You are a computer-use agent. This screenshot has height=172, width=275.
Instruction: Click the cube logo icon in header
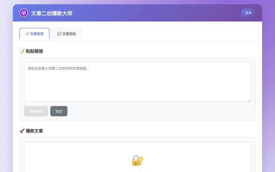click(24, 13)
